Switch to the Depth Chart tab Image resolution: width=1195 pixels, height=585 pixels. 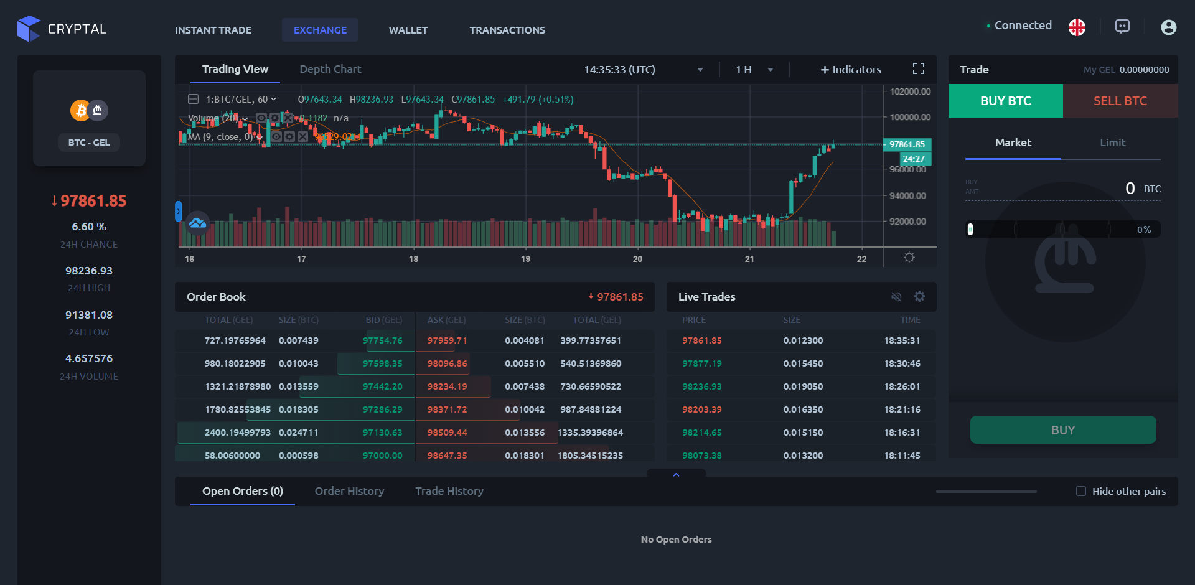[x=330, y=69]
